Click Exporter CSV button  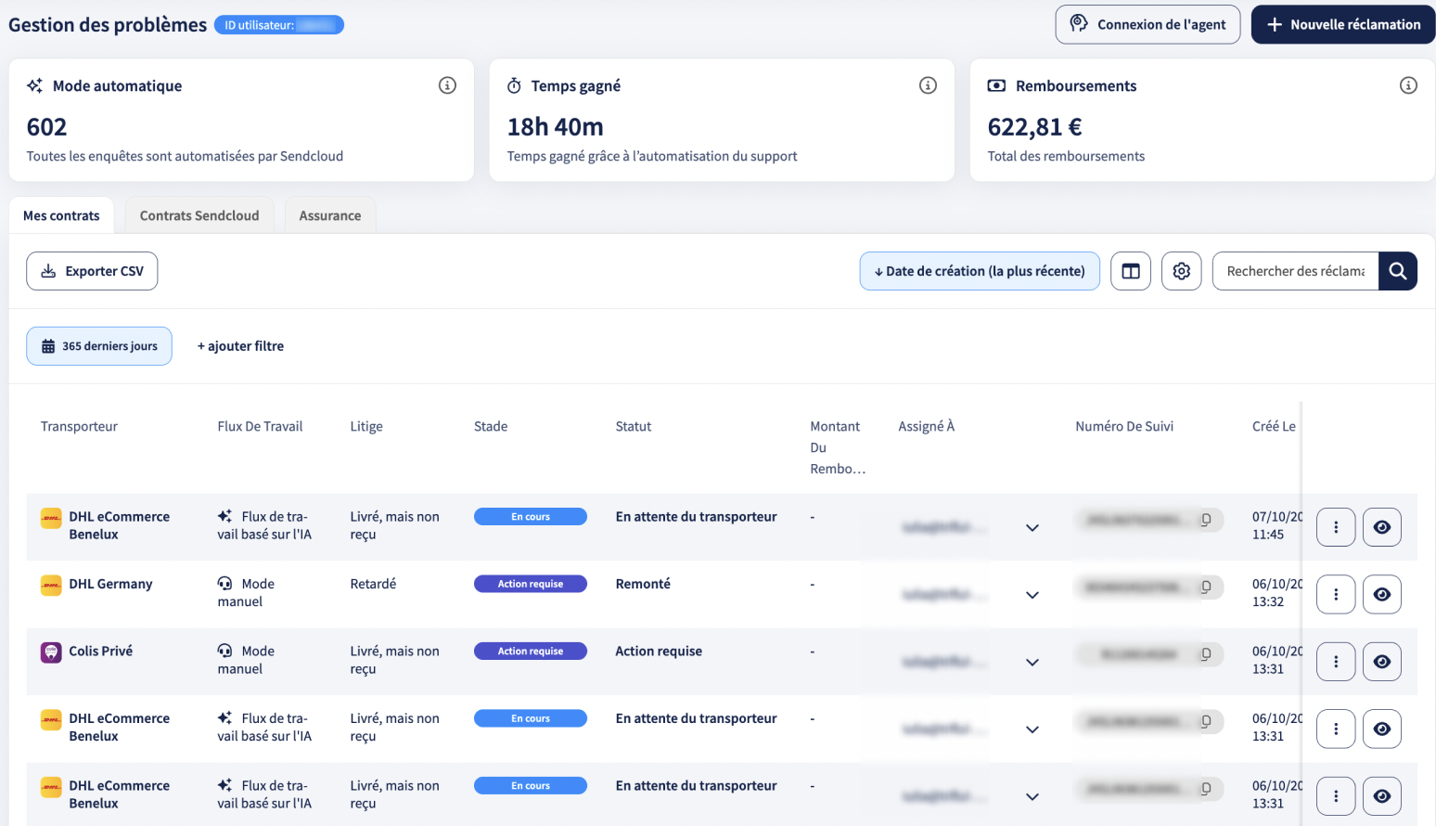(92, 271)
